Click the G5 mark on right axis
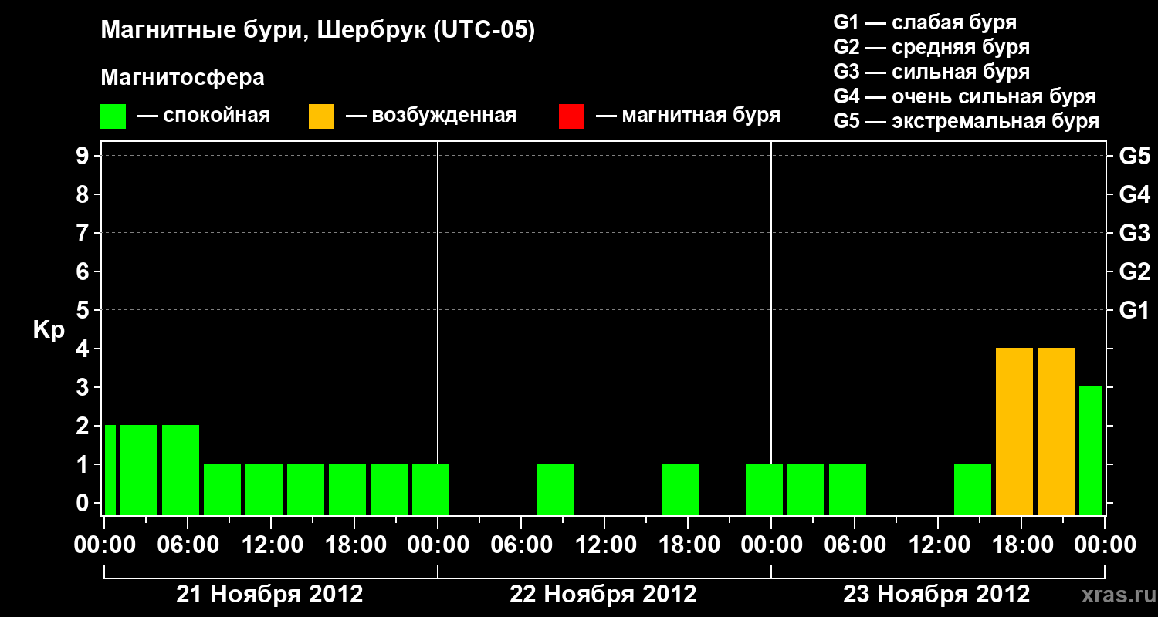1158x617 pixels. (x=1134, y=156)
